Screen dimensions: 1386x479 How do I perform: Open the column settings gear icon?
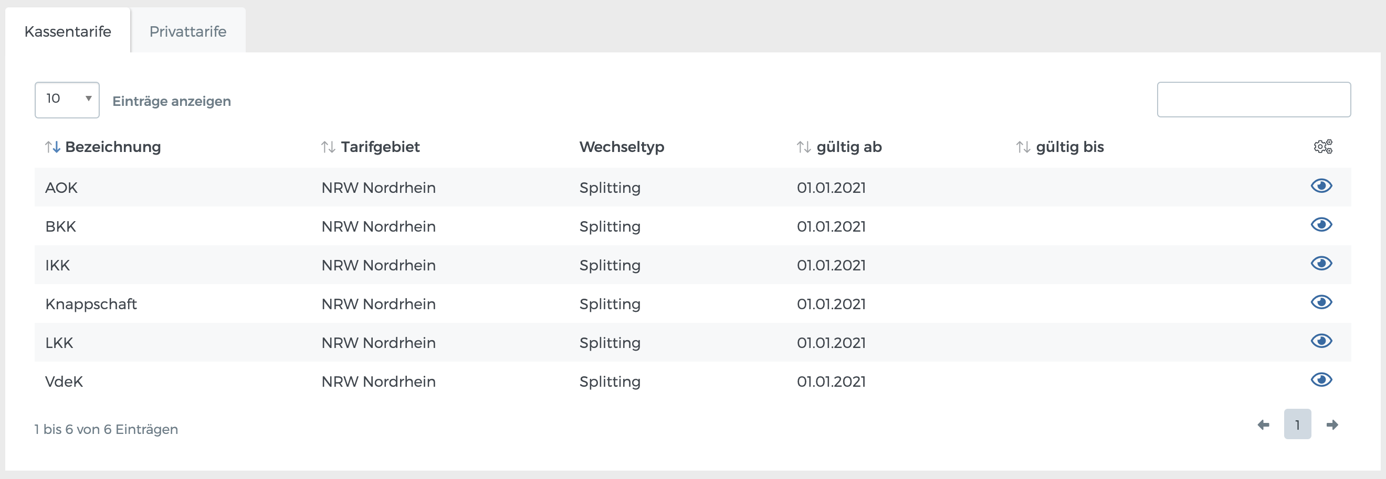pyautogui.click(x=1323, y=146)
